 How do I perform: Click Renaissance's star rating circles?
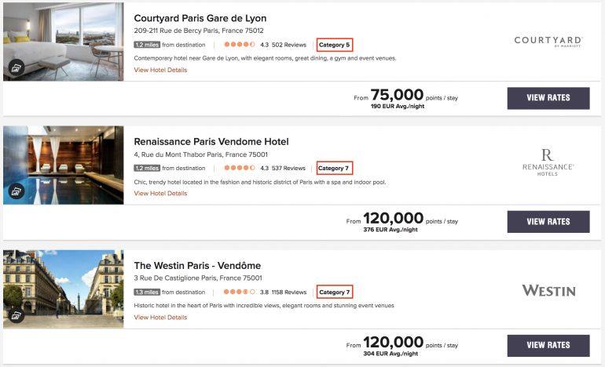[x=239, y=168]
